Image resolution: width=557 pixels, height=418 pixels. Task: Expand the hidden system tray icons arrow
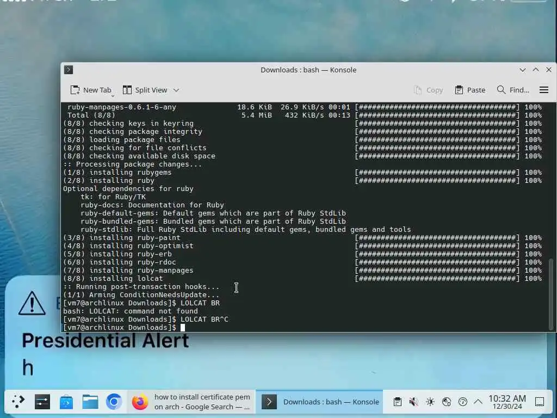(x=478, y=402)
